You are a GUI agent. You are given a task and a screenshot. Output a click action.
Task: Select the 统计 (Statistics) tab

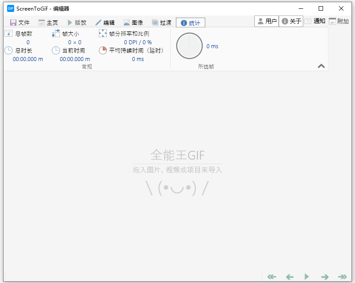191,23
